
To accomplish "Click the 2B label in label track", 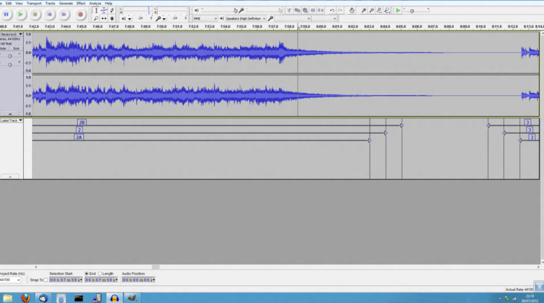I will (81, 122).
